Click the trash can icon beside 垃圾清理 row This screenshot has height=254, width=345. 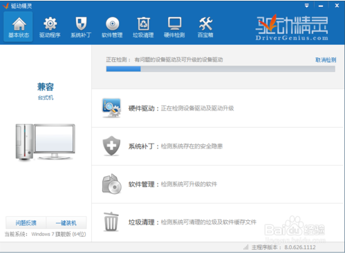111,222
